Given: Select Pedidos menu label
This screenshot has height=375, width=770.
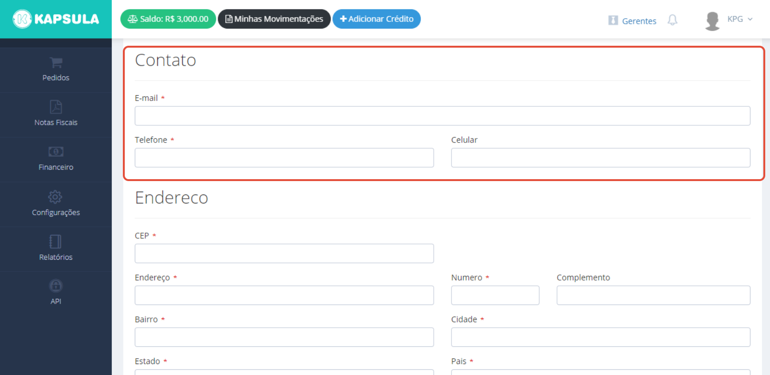Looking at the screenshot, I should click(56, 78).
